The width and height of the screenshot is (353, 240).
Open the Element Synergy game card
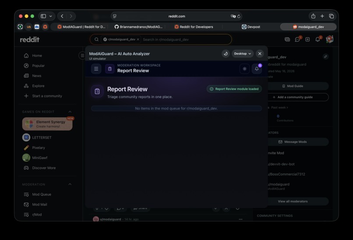47,124
